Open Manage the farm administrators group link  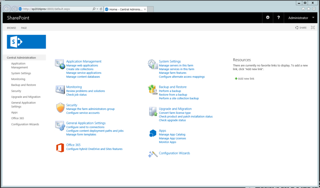coord(90,109)
